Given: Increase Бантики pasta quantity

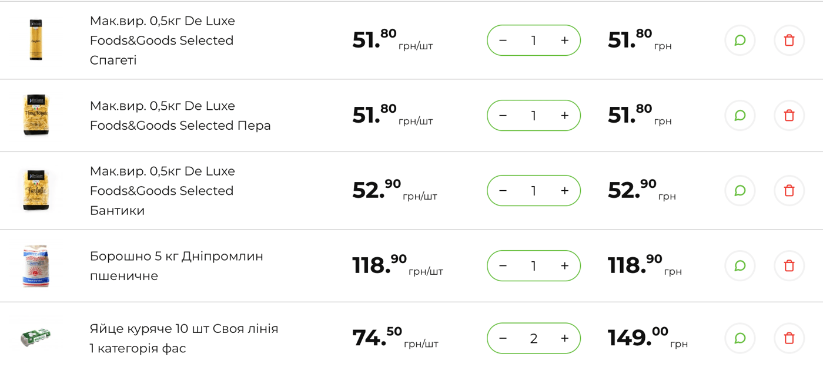Looking at the screenshot, I should point(564,190).
